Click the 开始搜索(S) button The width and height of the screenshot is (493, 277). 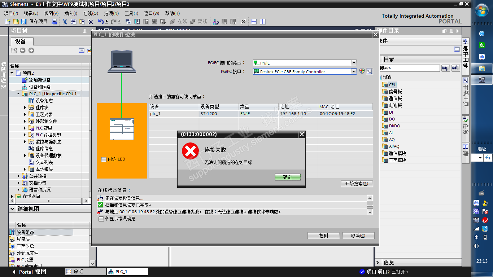(357, 184)
